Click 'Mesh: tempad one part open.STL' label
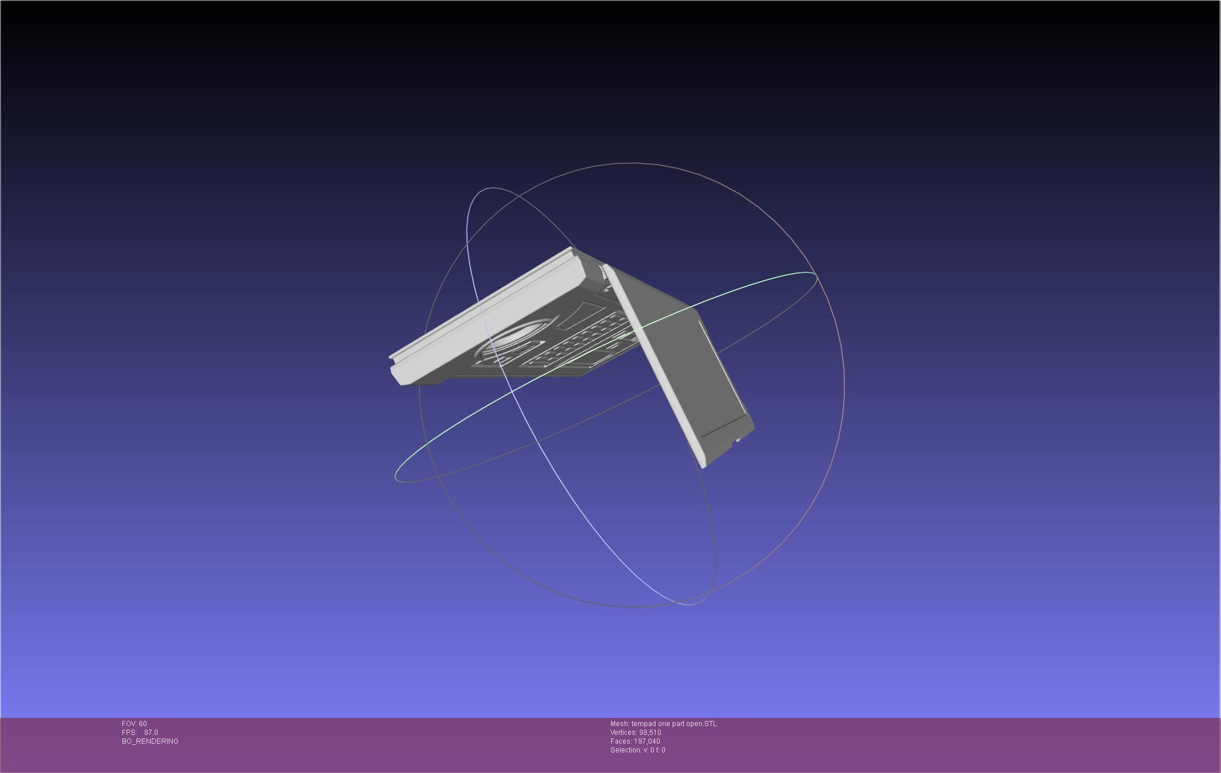Image resolution: width=1221 pixels, height=773 pixels. pos(663,724)
